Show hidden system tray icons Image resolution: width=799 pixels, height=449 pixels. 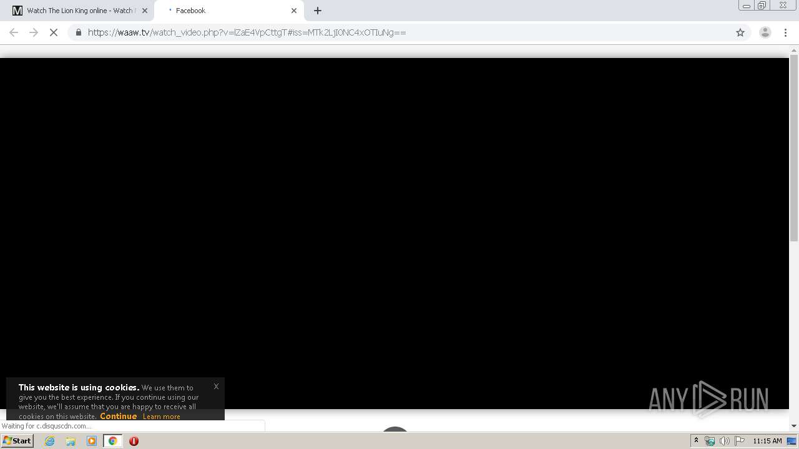[696, 441]
